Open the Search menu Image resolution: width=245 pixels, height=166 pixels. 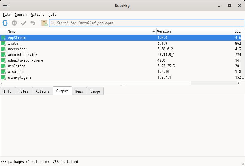[x=21, y=15]
